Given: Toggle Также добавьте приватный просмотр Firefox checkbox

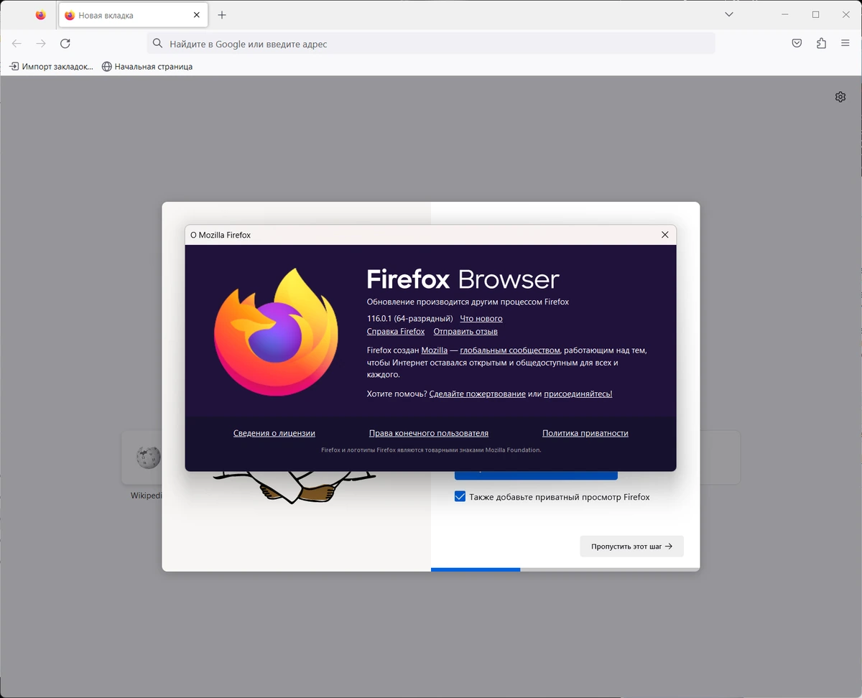Looking at the screenshot, I should (x=460, y=497).
